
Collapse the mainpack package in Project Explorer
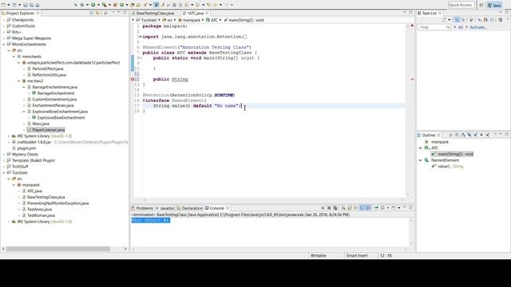click(14, 185)
